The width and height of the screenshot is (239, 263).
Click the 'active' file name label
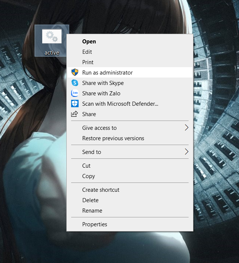point(52,53)
